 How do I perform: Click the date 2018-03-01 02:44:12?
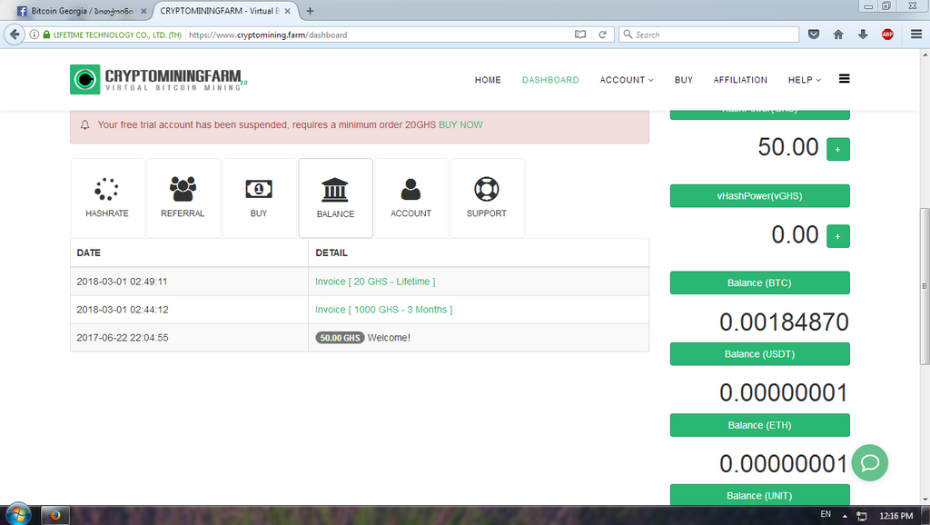point(123,310)
